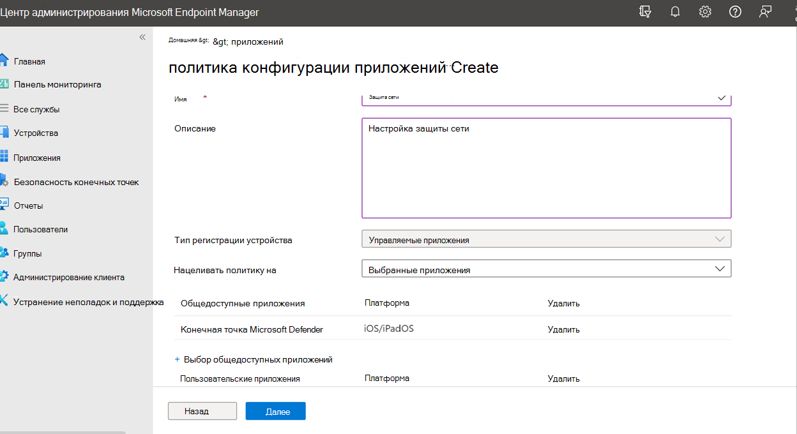Click the Далее button
This screenshot has width=797, height=434.
[276, 411]
